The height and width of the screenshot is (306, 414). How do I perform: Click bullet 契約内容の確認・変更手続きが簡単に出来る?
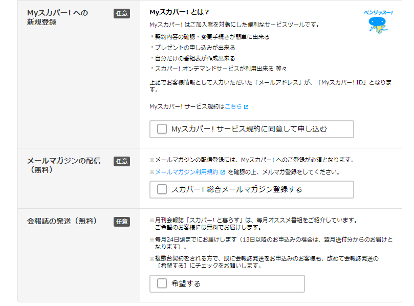click(212, 37)
